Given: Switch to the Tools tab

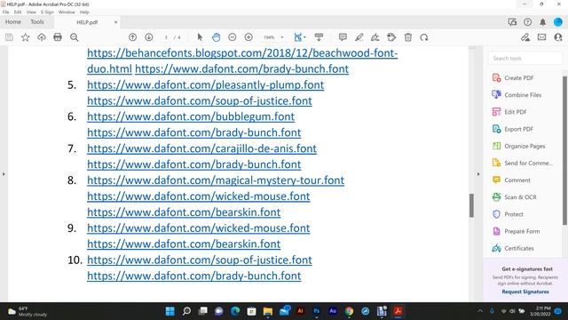Looking at the screenshot, I should pos(37,21).
